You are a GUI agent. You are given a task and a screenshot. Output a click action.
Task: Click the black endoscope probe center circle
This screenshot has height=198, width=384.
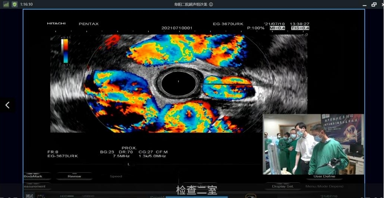coord(178,82)
